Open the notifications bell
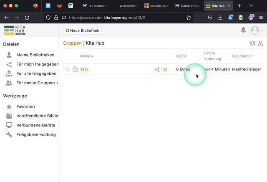This screenshot has height=182, width=267. pyautogui.click(x=244, y=30)
